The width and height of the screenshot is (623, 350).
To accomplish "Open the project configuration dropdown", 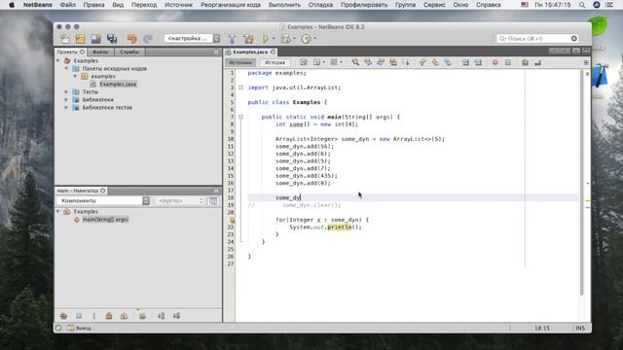I will [193, 39].
